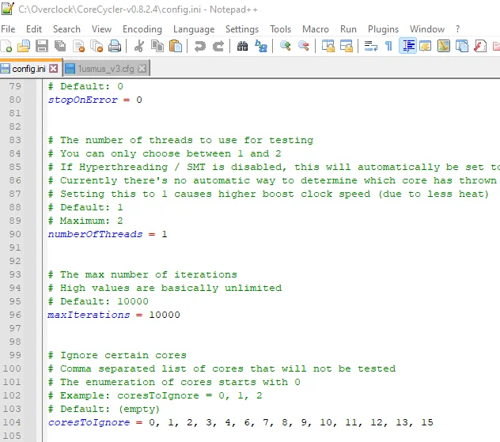
Task: Click the Open file folder icon
Action: [24, 46]
